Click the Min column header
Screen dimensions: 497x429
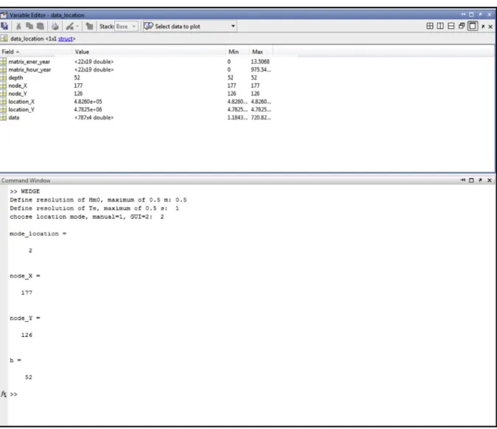[x=237, y=52]
